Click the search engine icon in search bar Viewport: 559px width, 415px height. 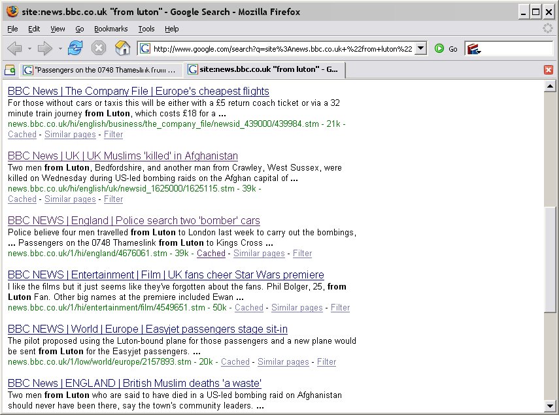click(x=474, y=49)
